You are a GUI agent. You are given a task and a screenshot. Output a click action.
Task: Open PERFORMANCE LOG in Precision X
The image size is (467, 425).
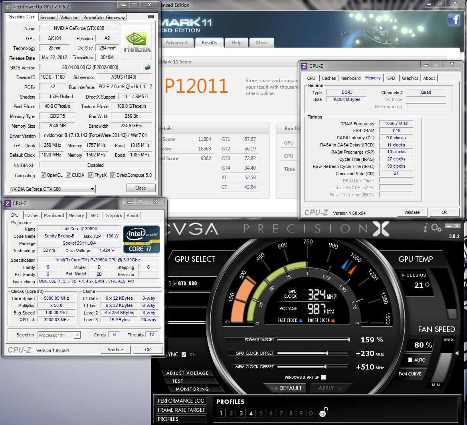tap(181, 401)
